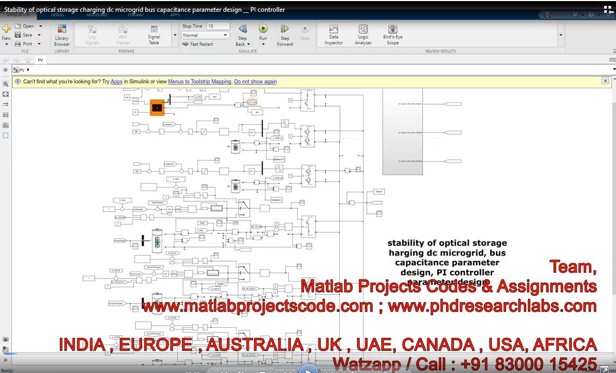Click the Step Forward icon

(x=285, y=29)
